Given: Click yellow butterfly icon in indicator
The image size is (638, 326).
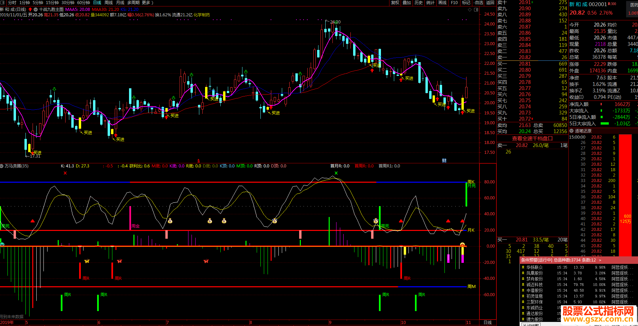Looking at the screenshot, I should click(x=87, y=261).
